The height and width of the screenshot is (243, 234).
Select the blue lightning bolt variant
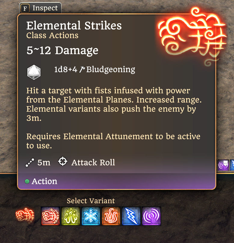(131, 216)
